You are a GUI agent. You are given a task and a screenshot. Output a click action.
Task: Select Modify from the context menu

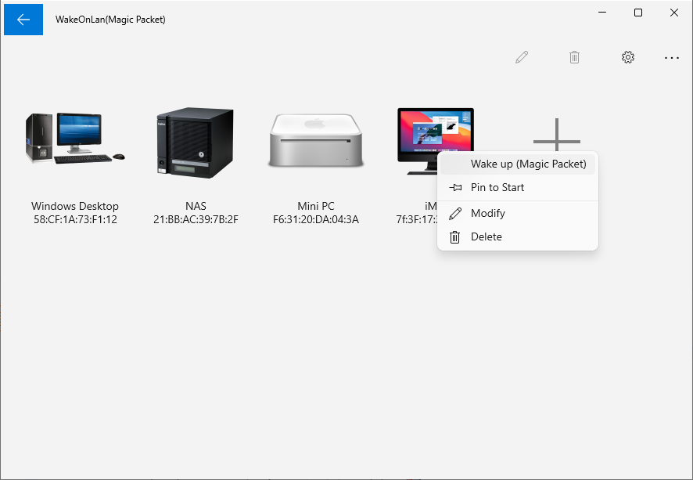[489, 212]
